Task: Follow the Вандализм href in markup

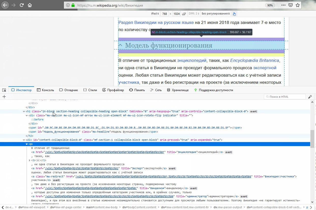Action: [91, 188]
